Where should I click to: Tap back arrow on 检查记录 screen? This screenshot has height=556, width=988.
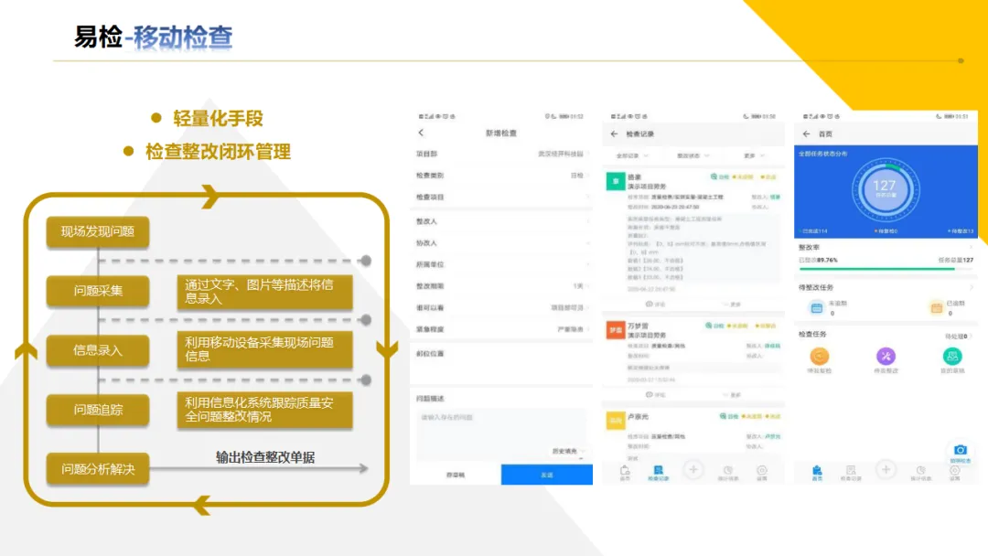coord(615,134)
